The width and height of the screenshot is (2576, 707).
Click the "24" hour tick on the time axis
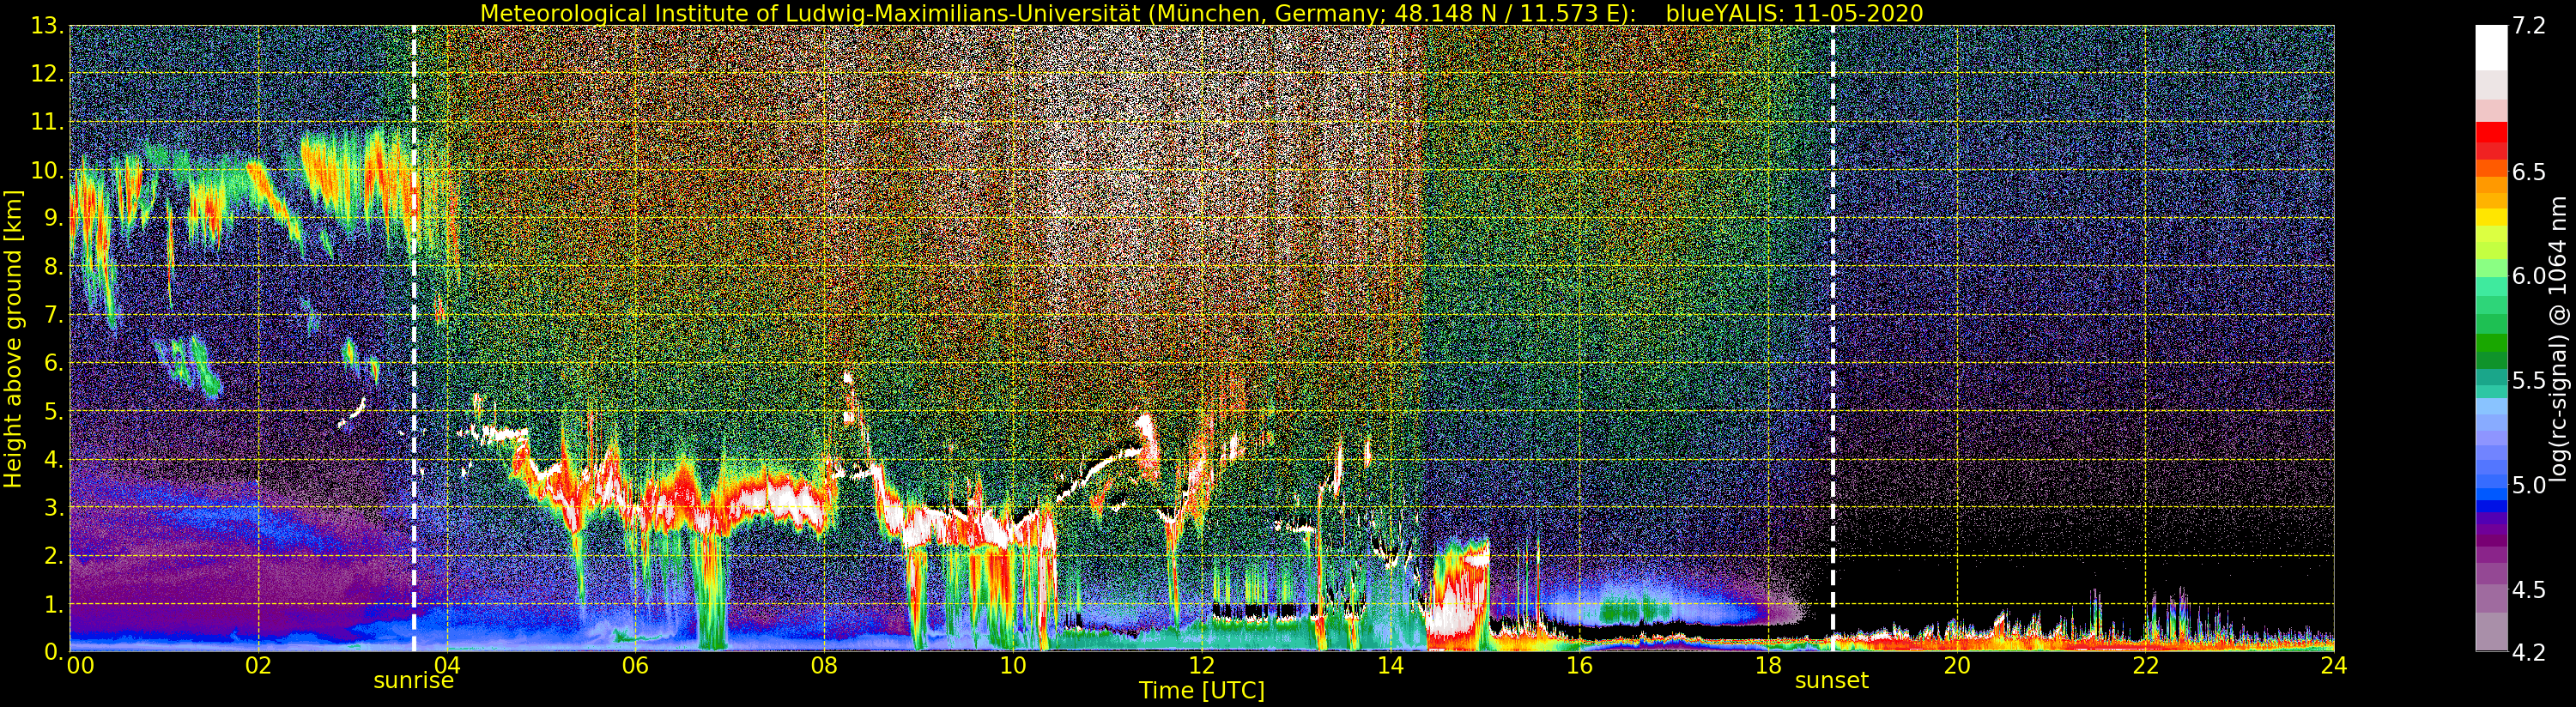click(x=2334, y=665)
